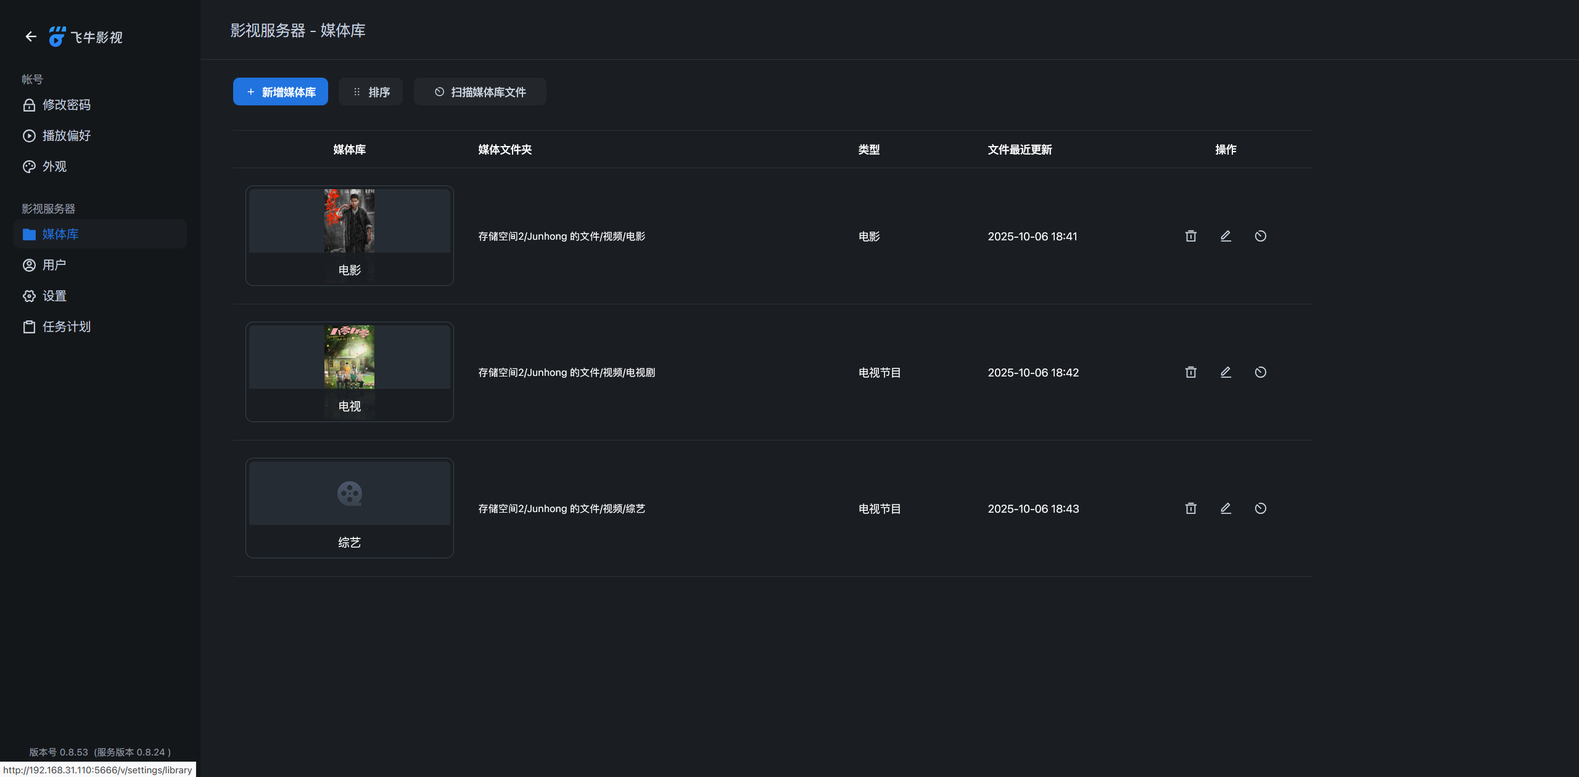Rescan the 电视 library files
The height and width of the screenshot is (777, 1579).
[x=1260, y=372]
